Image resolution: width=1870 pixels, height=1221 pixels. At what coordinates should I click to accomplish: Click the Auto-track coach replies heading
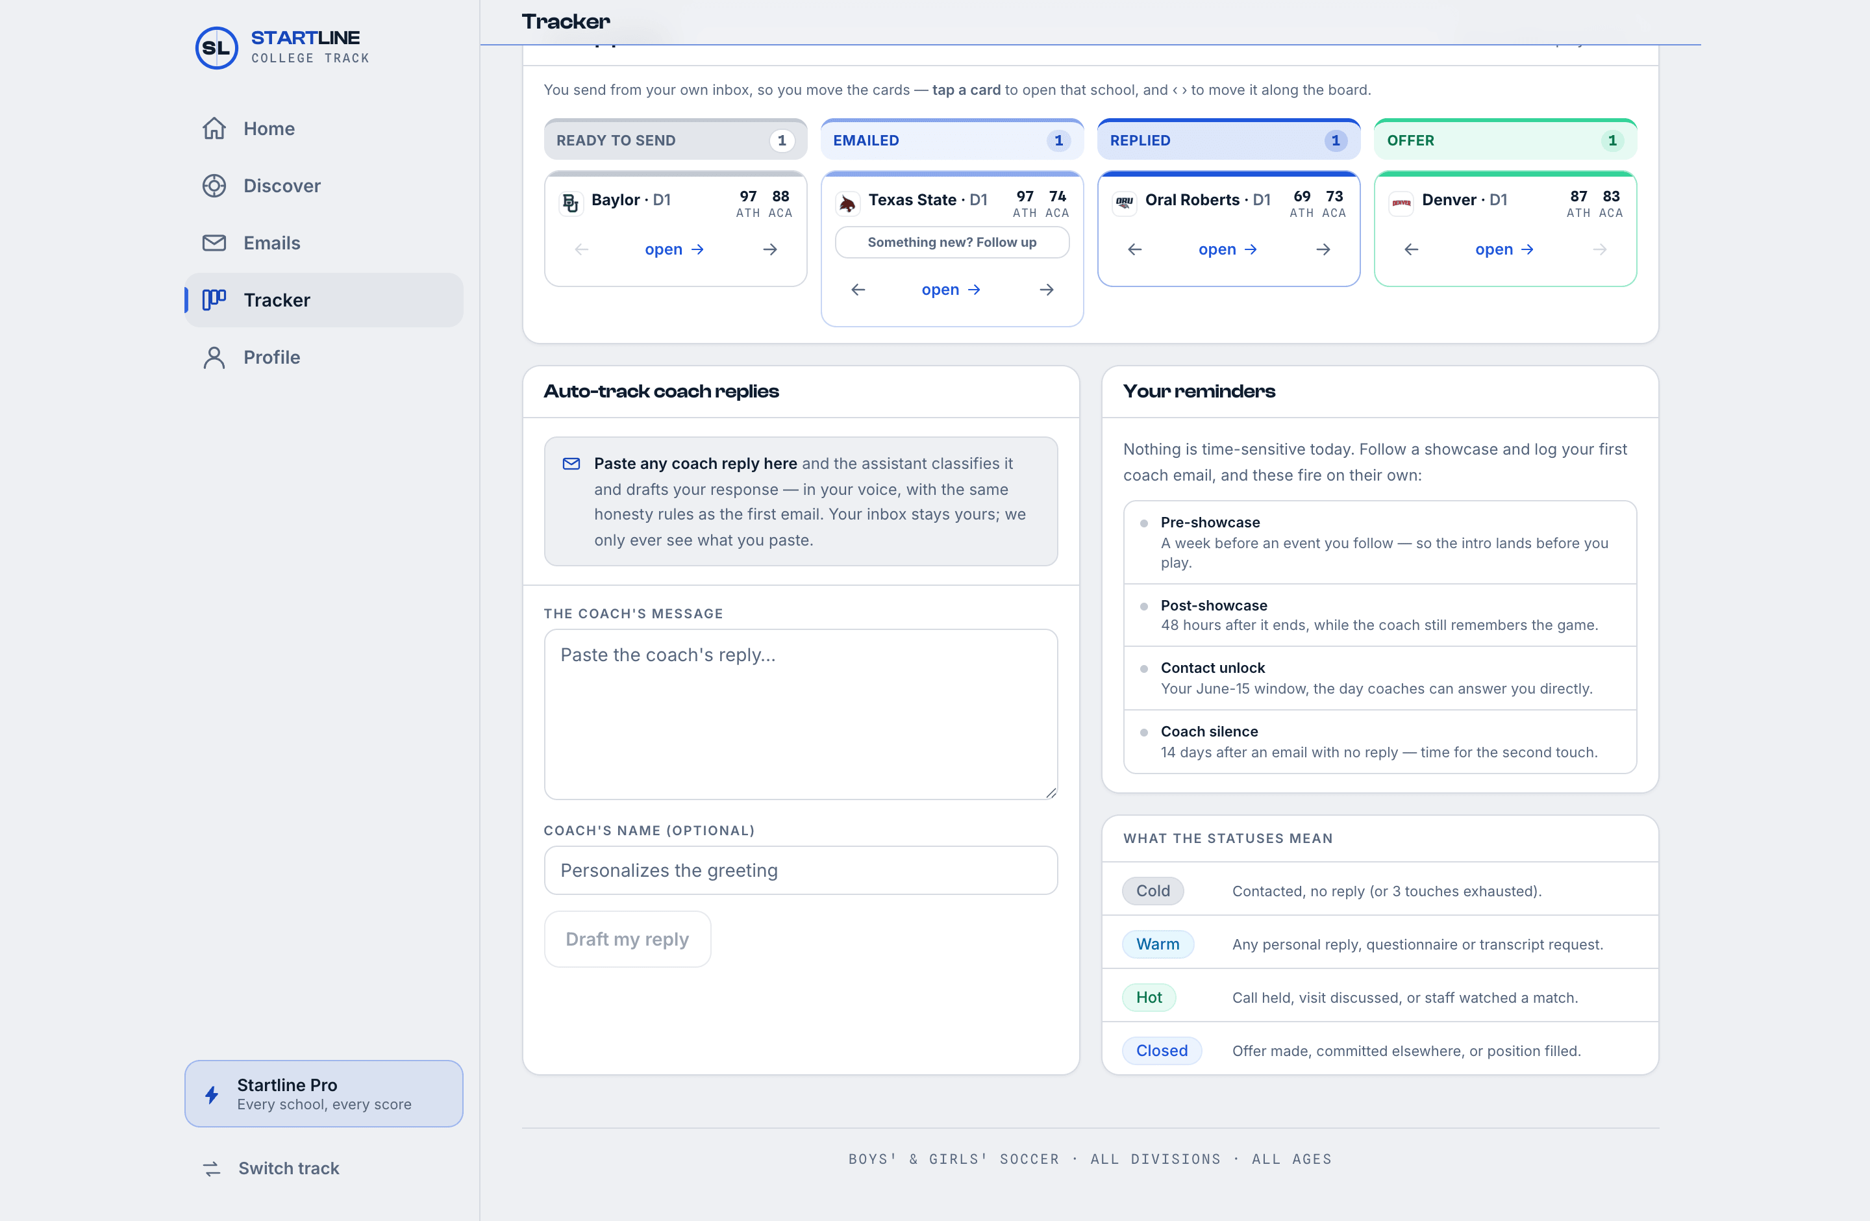point(661,391)
